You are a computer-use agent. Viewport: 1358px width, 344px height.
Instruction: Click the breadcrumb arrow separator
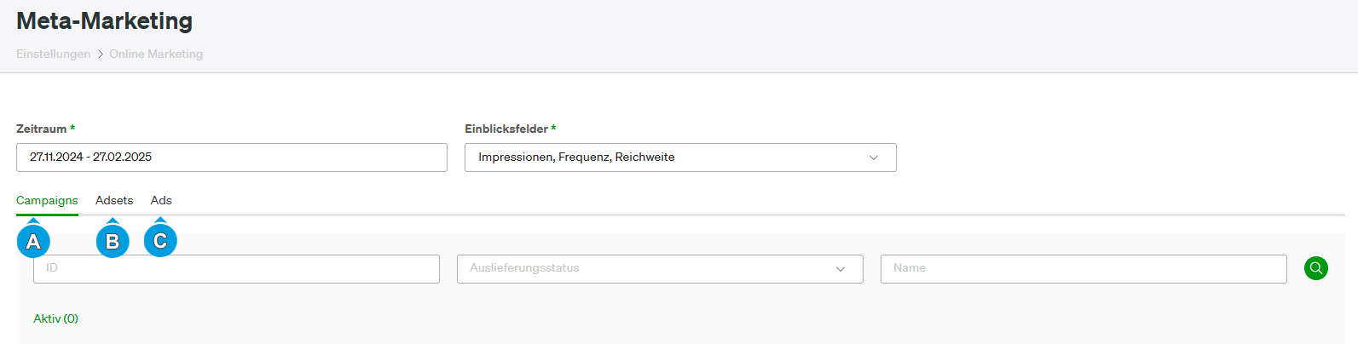click(100, 54)
